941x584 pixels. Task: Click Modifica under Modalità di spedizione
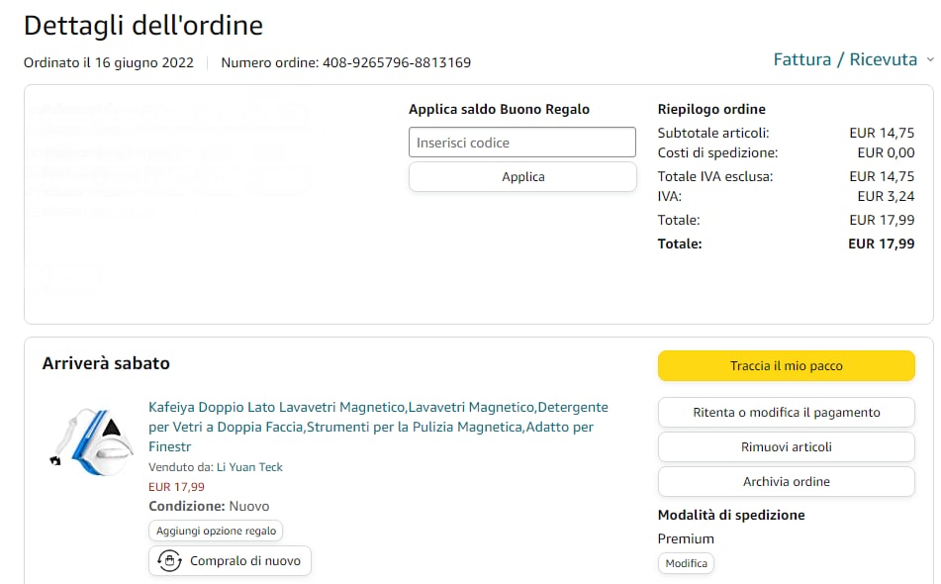686,563
